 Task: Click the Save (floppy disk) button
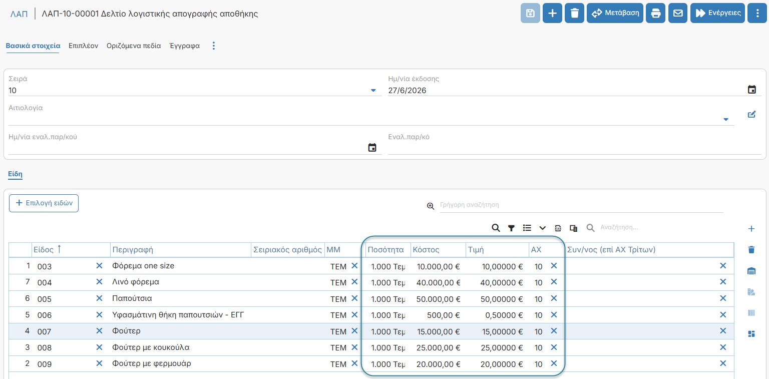(531, 13)
